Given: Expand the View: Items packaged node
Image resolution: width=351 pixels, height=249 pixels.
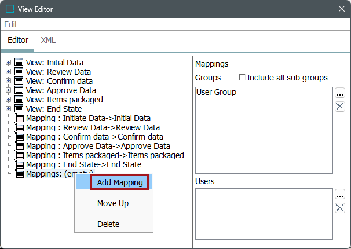Looking at the screenshot, I should click(x=8, y=100).
